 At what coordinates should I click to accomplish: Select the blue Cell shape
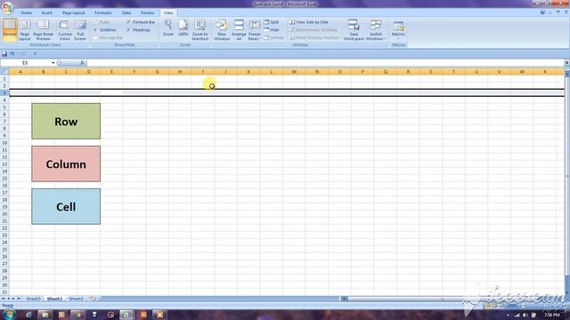66,206
